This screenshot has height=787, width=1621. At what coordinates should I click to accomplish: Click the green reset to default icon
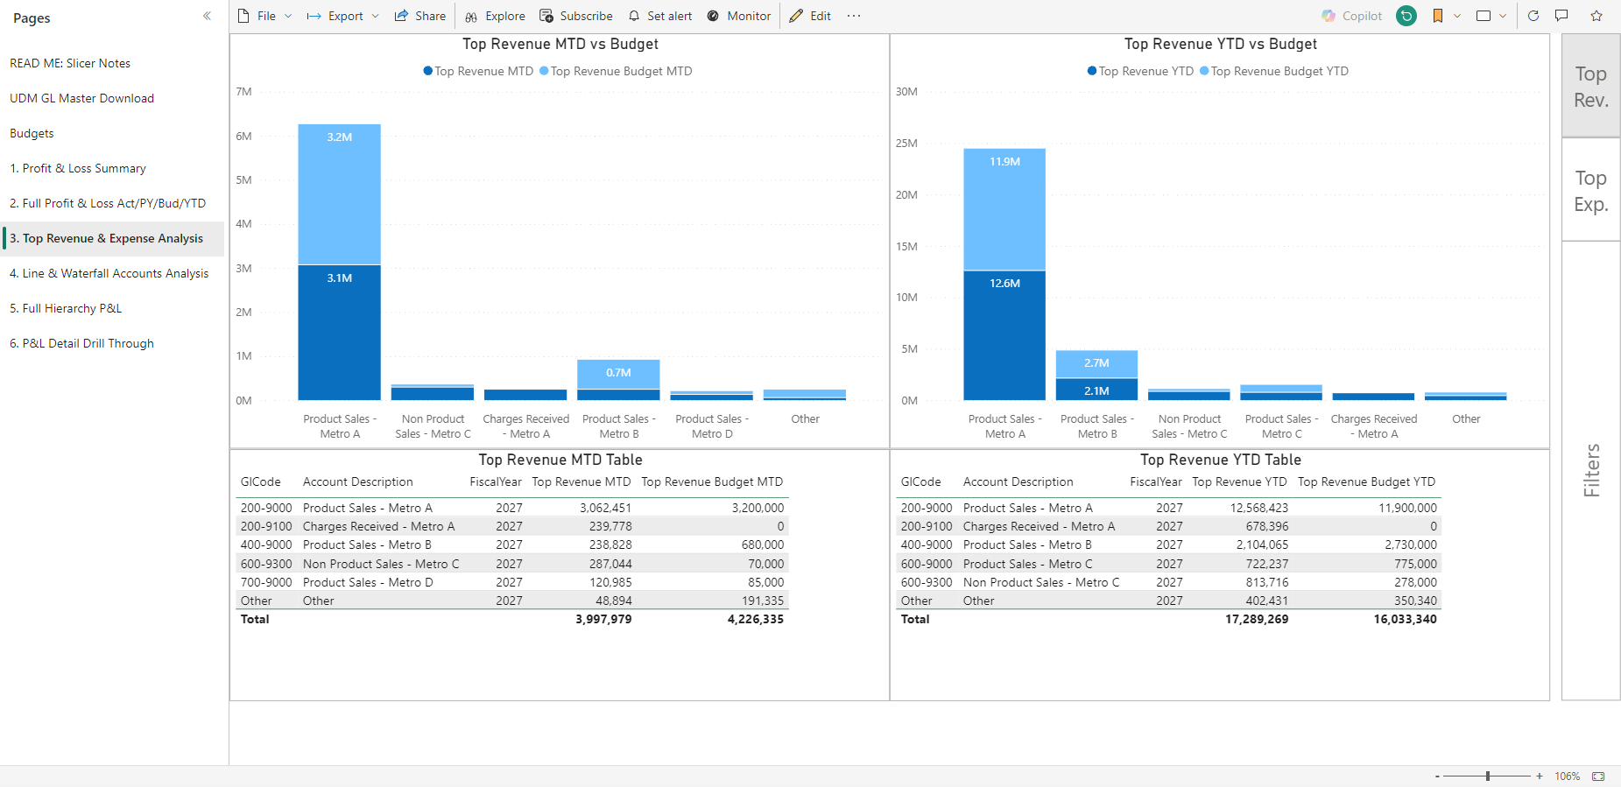tap(1406, 16)
